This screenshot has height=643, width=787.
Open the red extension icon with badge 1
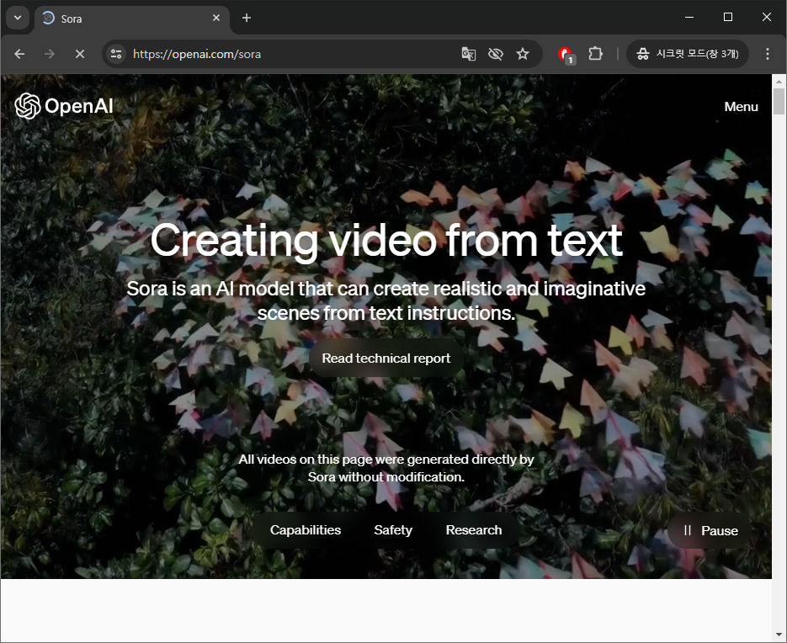pos(566,54)
